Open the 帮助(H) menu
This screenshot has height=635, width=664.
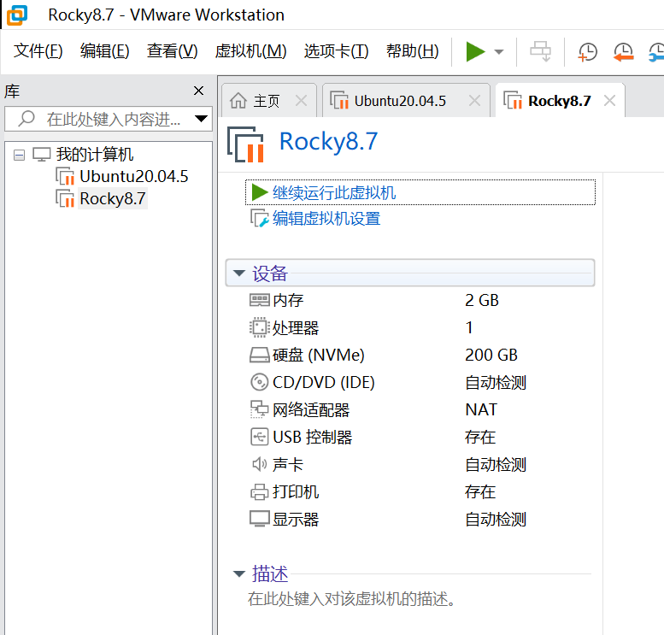[413, 51]
